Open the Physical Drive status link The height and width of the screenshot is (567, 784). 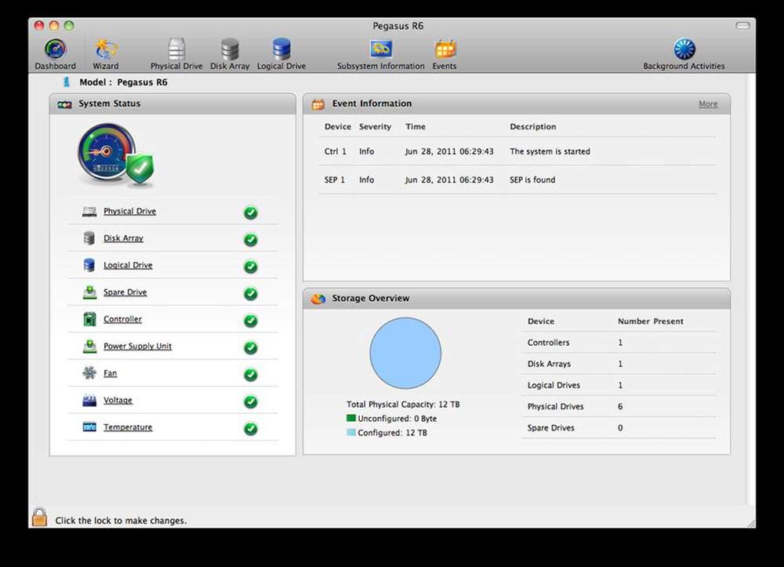130,212
